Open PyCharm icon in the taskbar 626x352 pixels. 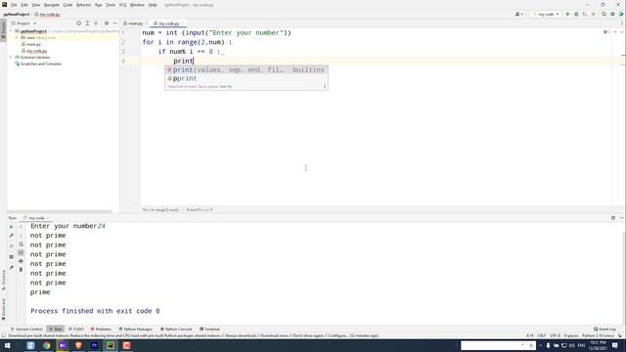click(111, 345)
